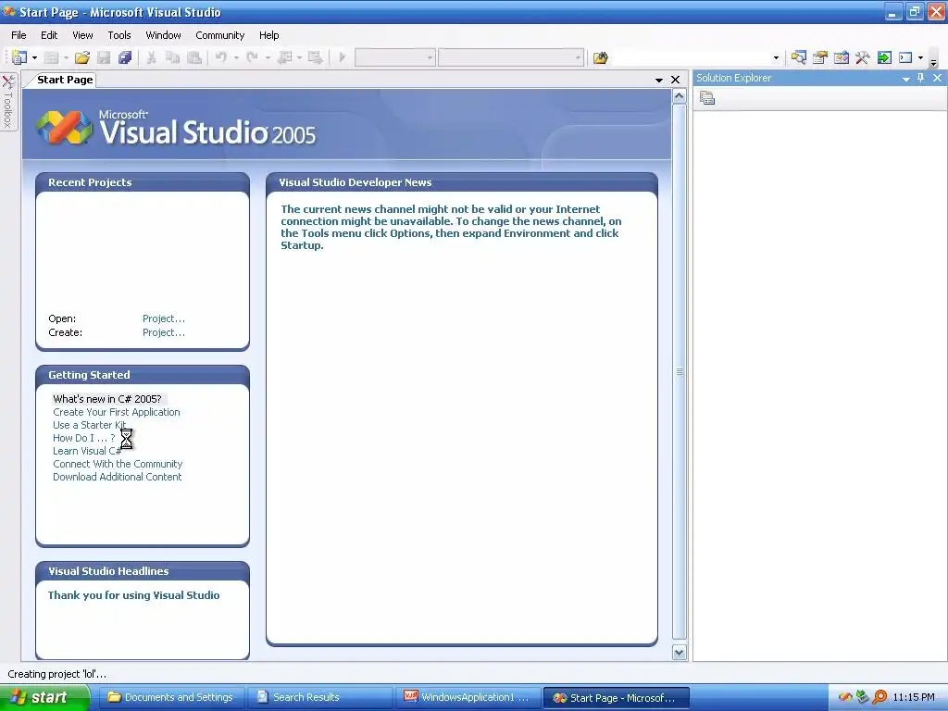Open the Tools menu

[119, 35]
